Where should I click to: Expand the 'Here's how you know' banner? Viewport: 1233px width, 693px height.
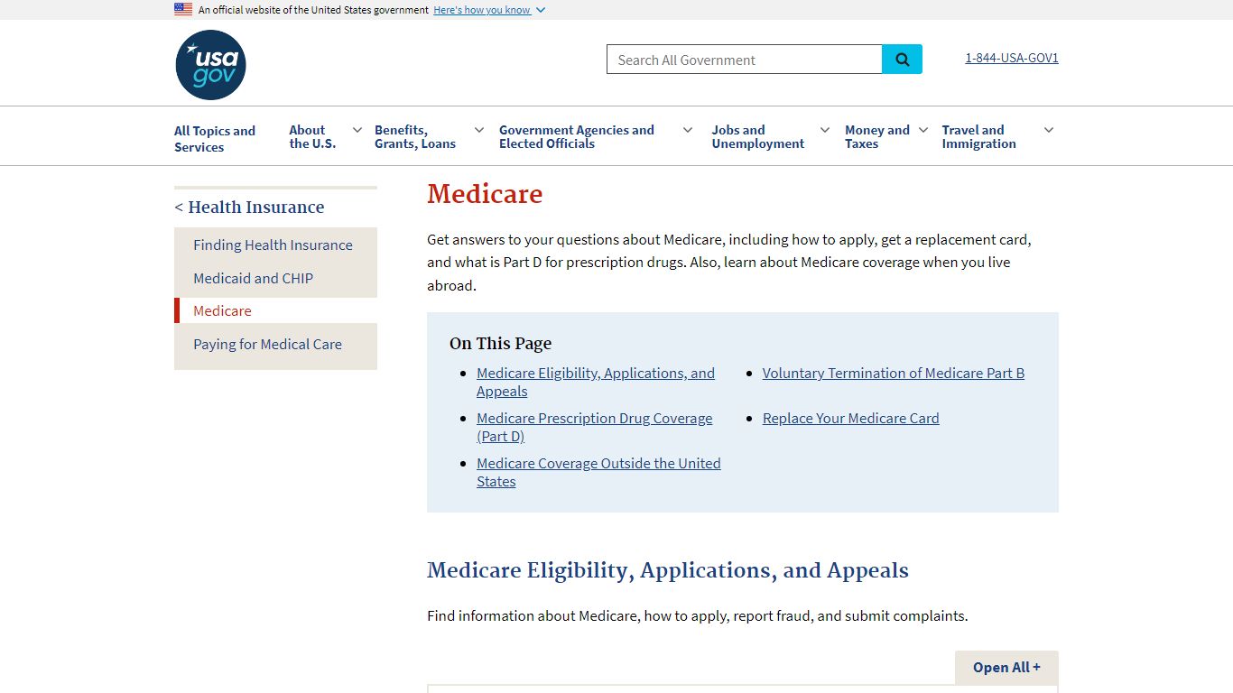tap(489, 10)
